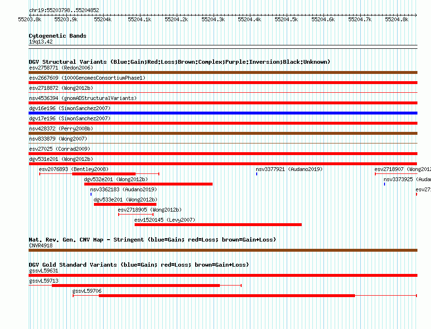
Task: Open the CNVR4918 label
Action: click(41, 245)
